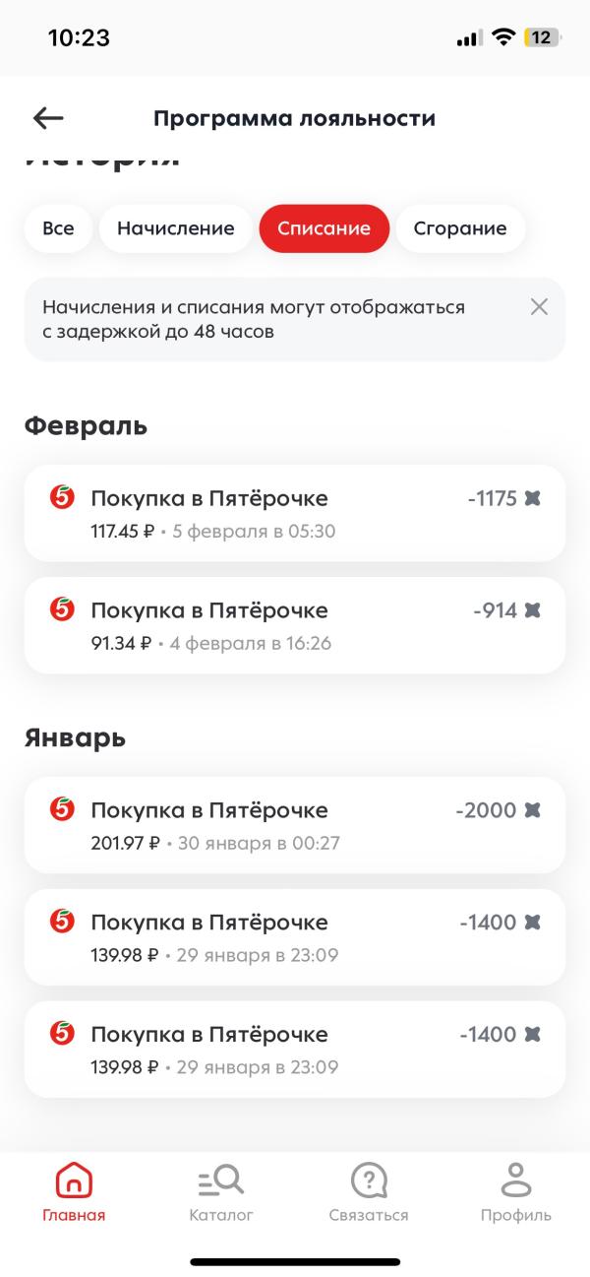This screenshot has width=590, height=1277.
Task: Open the Главная home tab icon
Action: point(74,1179)
